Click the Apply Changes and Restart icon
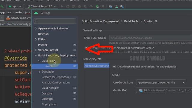The height and width of the screenshot is (108, 192). (68, 6)
